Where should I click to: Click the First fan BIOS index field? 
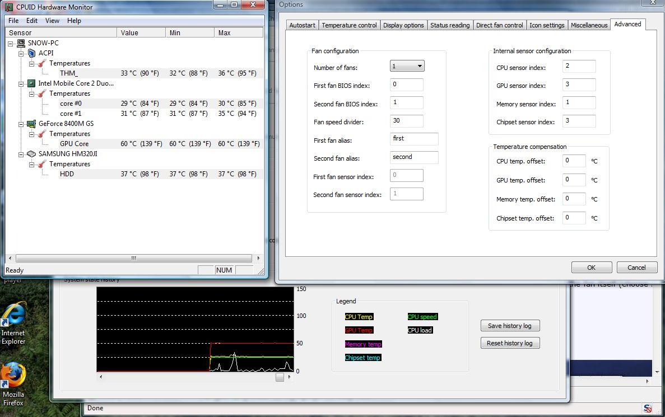[x=406, y=85]
